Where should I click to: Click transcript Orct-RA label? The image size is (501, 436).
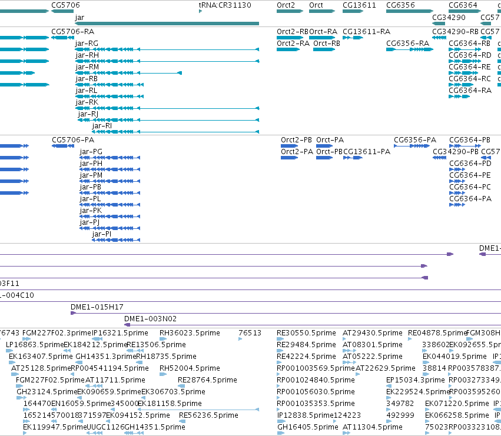323,32
